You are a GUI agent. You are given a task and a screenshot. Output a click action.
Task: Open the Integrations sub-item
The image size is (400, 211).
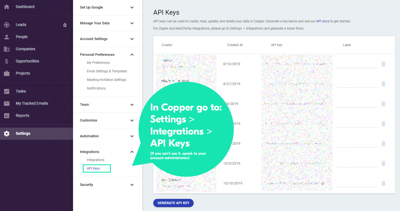pos(95,160)
